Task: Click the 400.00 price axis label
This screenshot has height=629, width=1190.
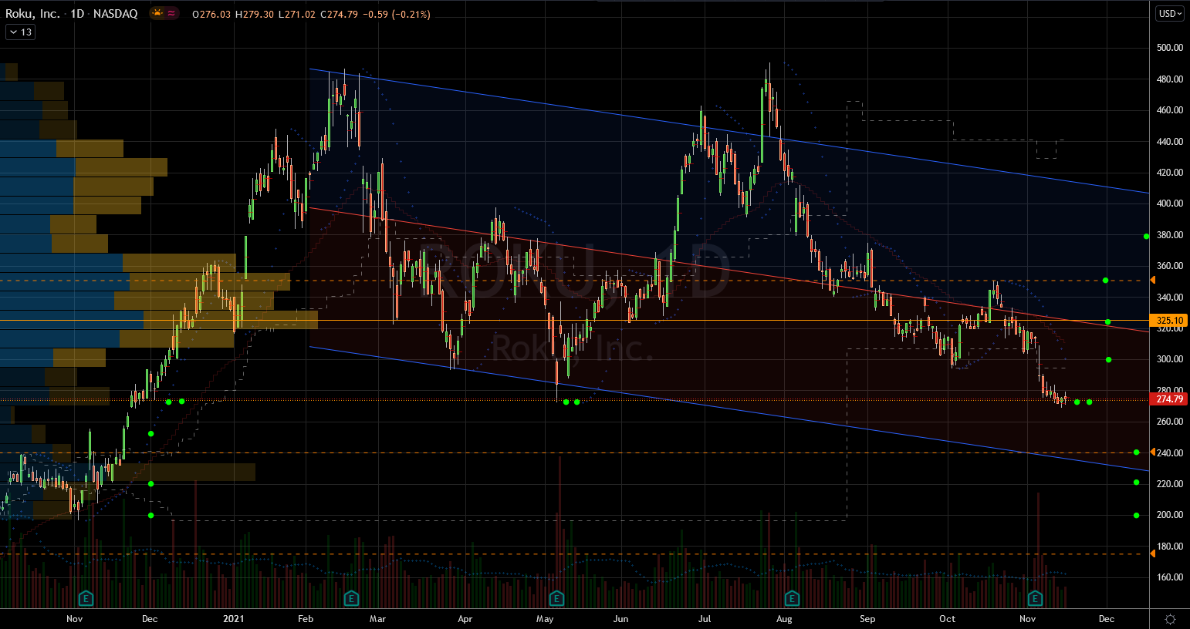Action: [x=1170, y=203]
